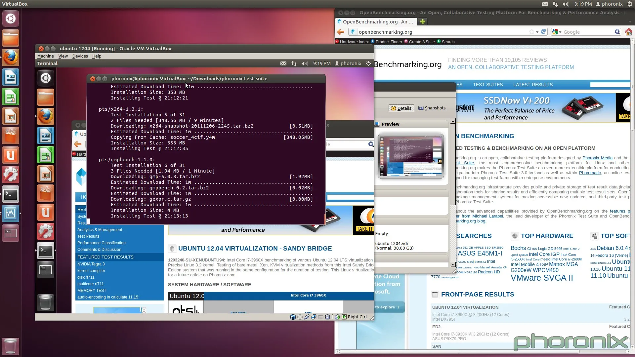Open the VirtualBox Help menu
This screenshot has width=635, height=357.
point(97,56)
